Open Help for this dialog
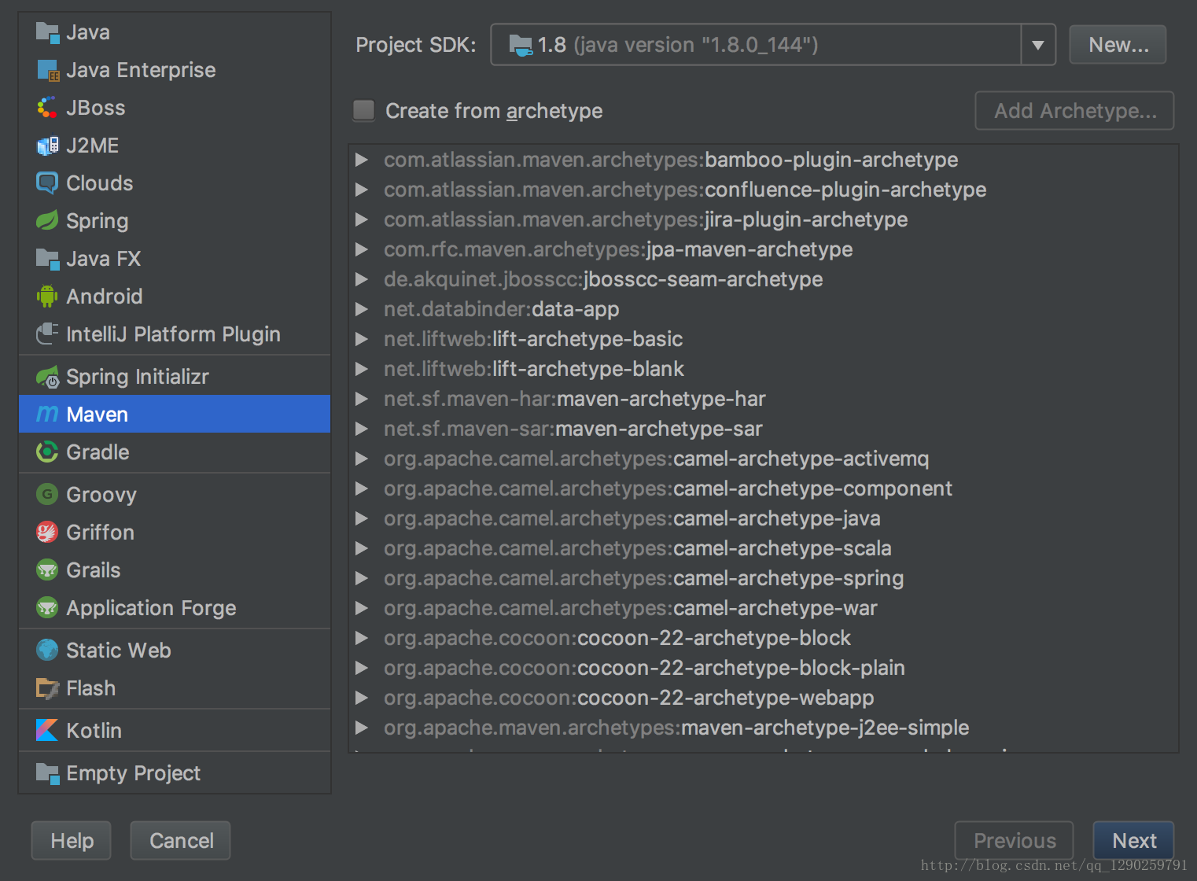This screenshot has width=1197, height=881. 72,841
